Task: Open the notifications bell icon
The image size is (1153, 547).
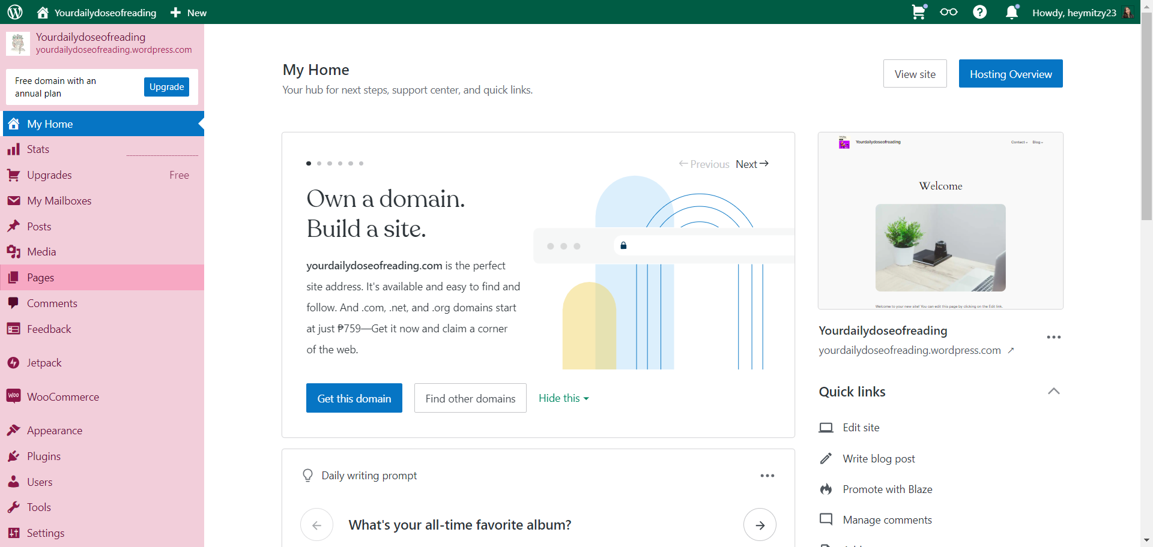Action: pyautogui.click(x=1012, y=12)
